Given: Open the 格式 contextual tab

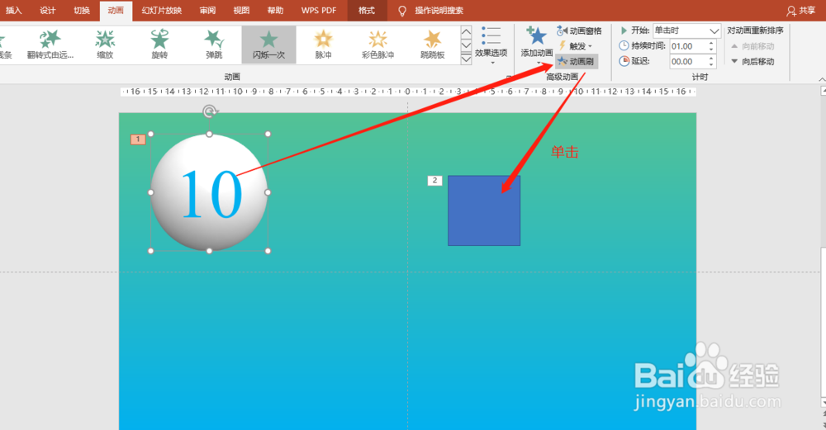Looking at the screenshot, I should 367,11.
